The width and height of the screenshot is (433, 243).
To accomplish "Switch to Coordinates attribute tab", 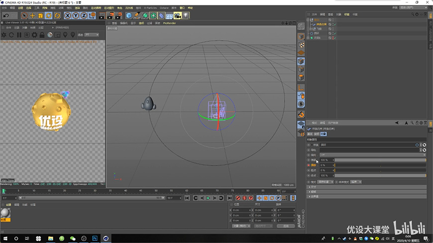I will click(x=317, y=134).
